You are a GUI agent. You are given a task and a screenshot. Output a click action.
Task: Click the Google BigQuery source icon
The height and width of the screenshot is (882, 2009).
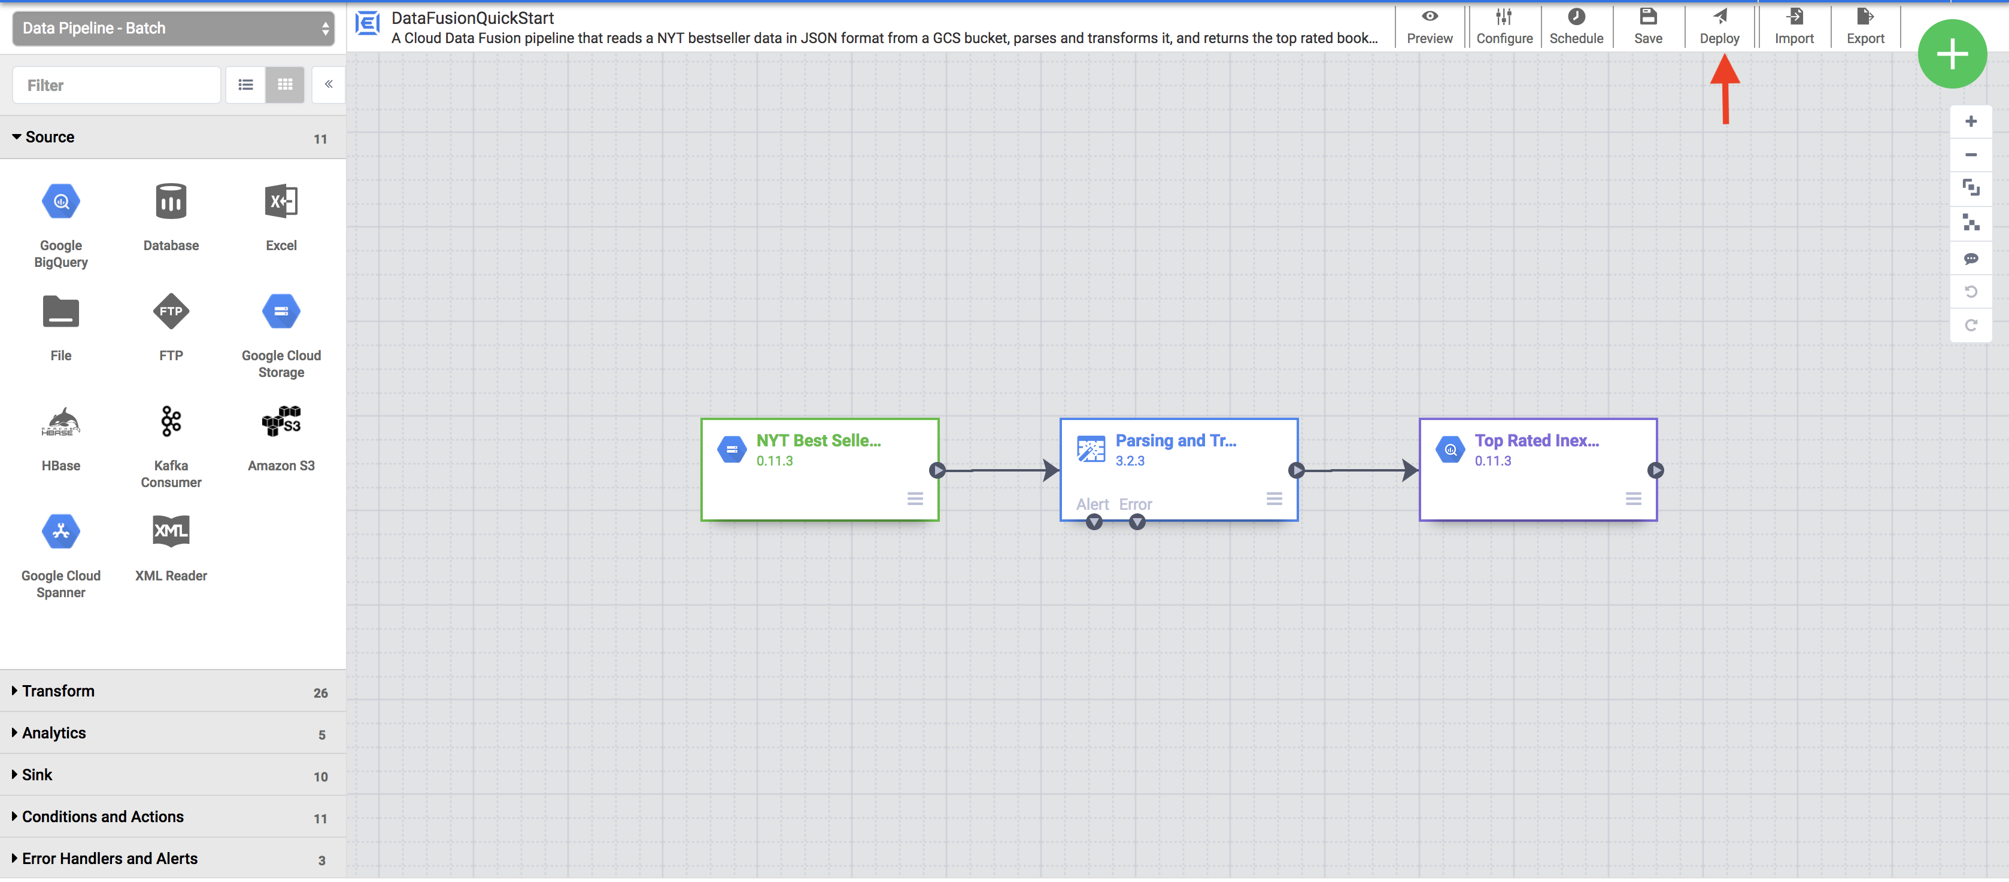(60, 201)
